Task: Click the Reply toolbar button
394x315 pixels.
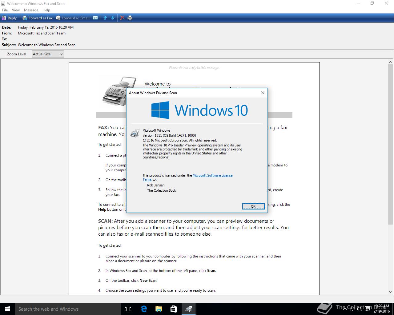Action: (9, 18)
